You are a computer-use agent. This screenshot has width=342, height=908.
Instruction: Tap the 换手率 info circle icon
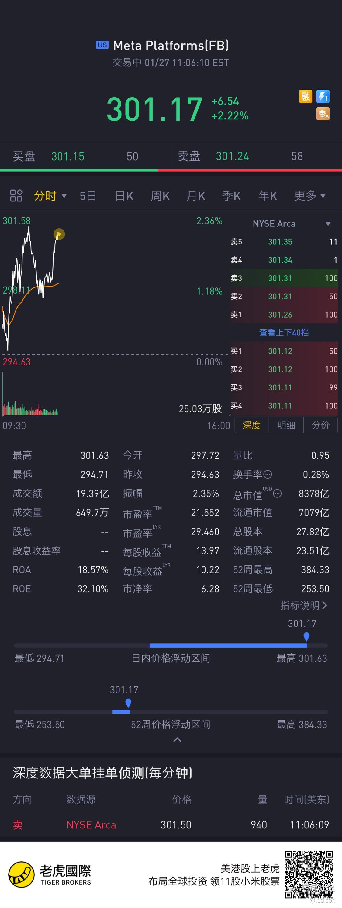(x=268, y=475)
